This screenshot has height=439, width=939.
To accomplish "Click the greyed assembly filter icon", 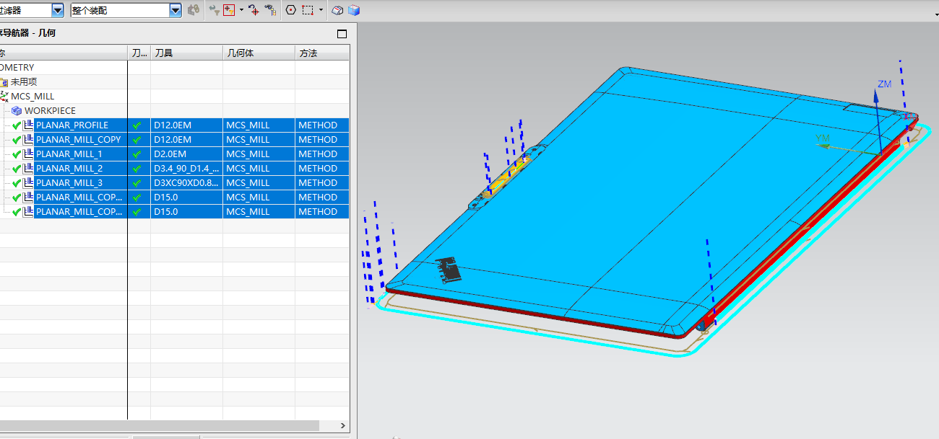I will pos(193,10).
